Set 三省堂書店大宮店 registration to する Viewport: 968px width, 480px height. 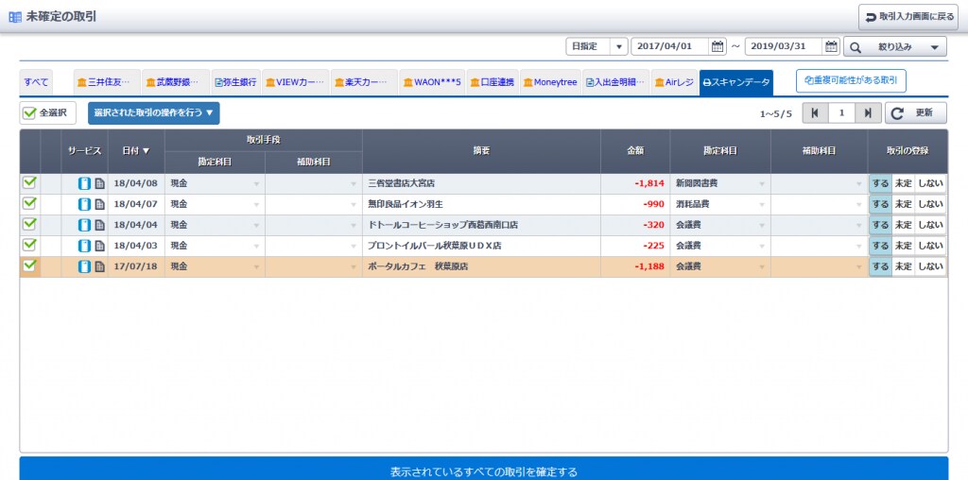(880, 183)
